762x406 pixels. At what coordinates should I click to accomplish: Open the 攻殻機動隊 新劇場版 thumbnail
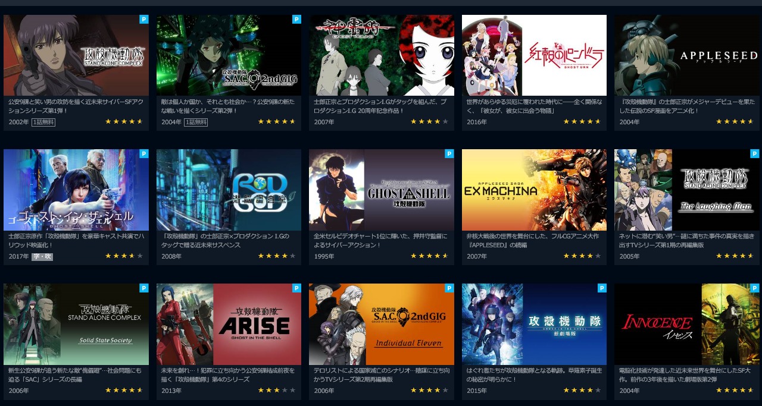[x=534, y=324]
